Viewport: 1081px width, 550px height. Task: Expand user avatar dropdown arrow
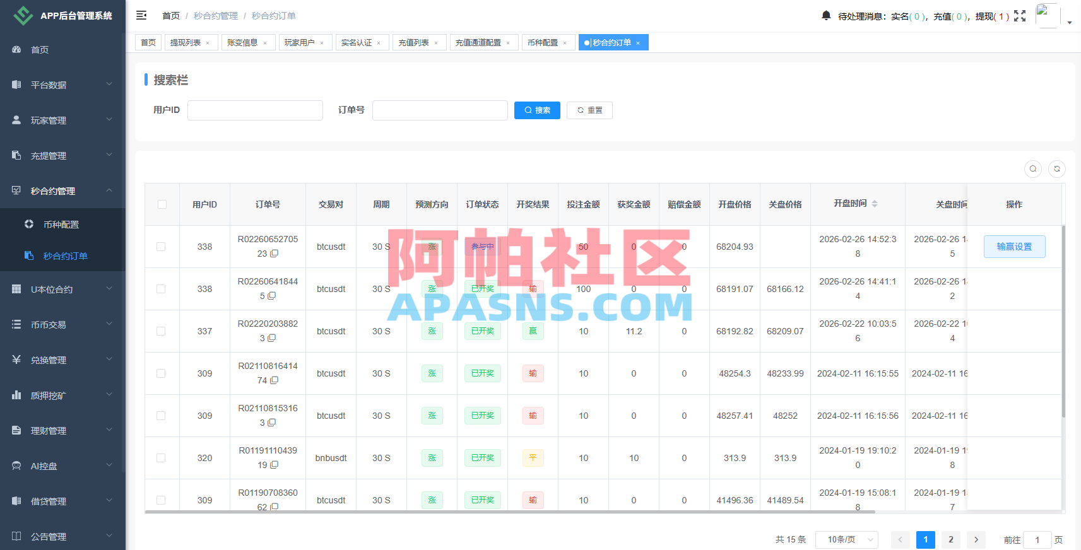click(x=1070, y=22)
